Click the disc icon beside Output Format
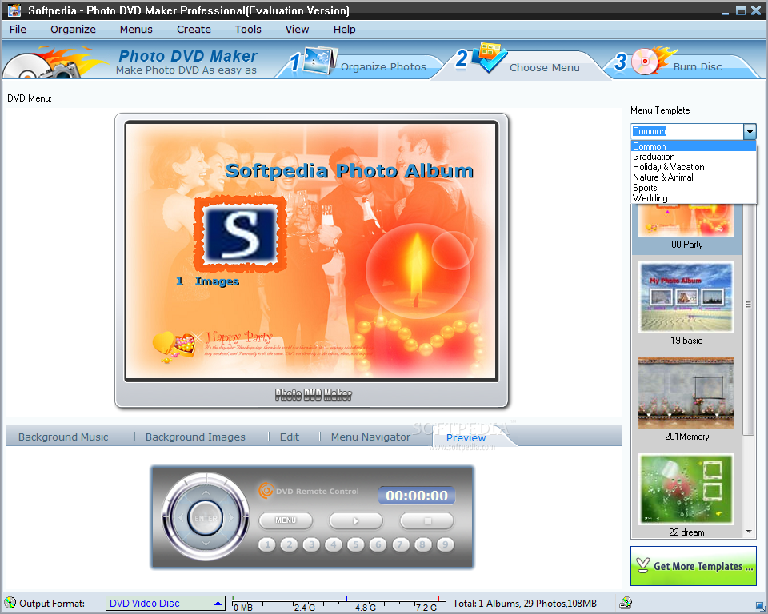 point(10,603)
